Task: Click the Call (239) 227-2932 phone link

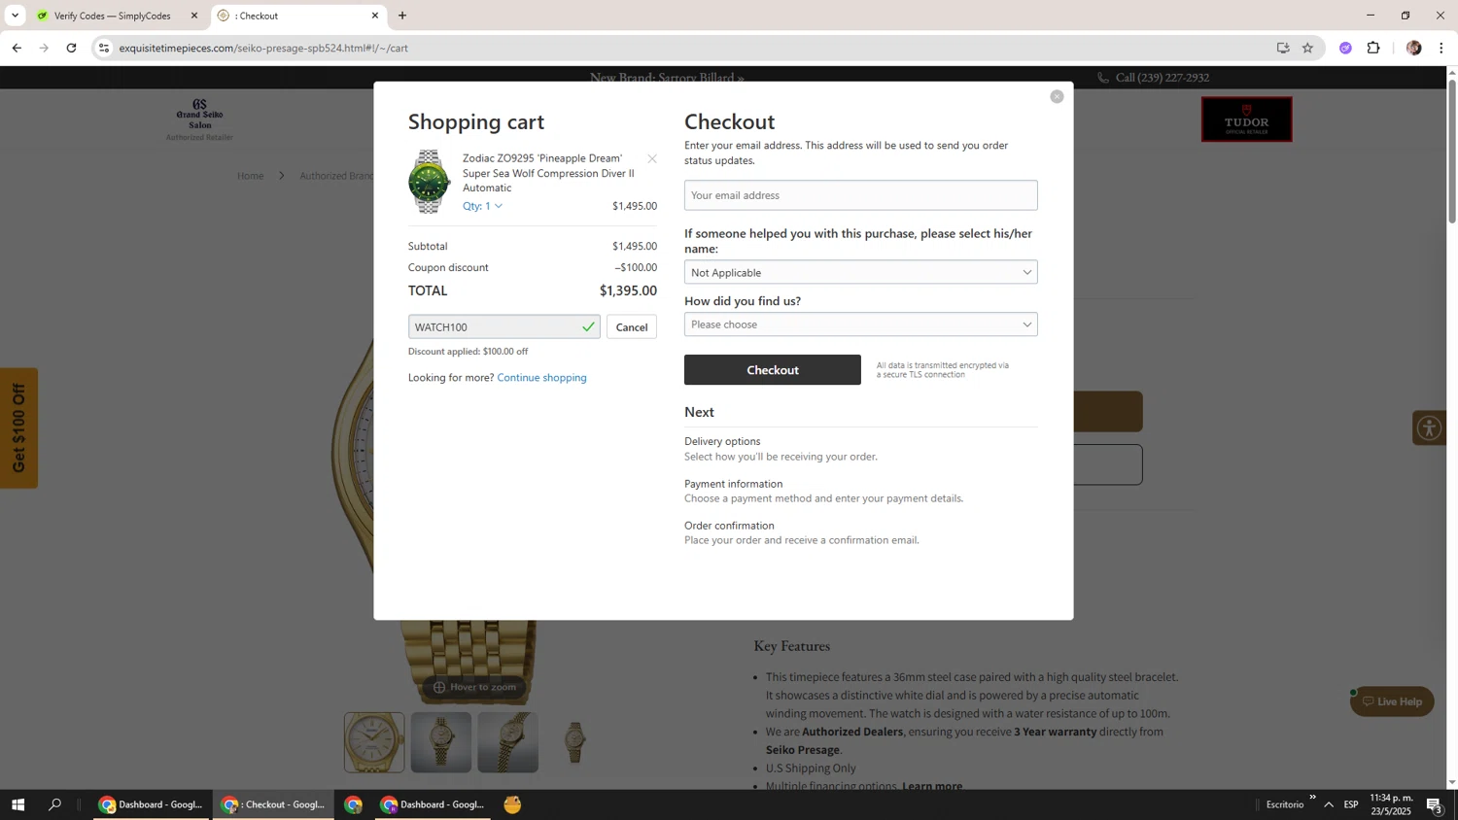Action: coord(1153,78)
